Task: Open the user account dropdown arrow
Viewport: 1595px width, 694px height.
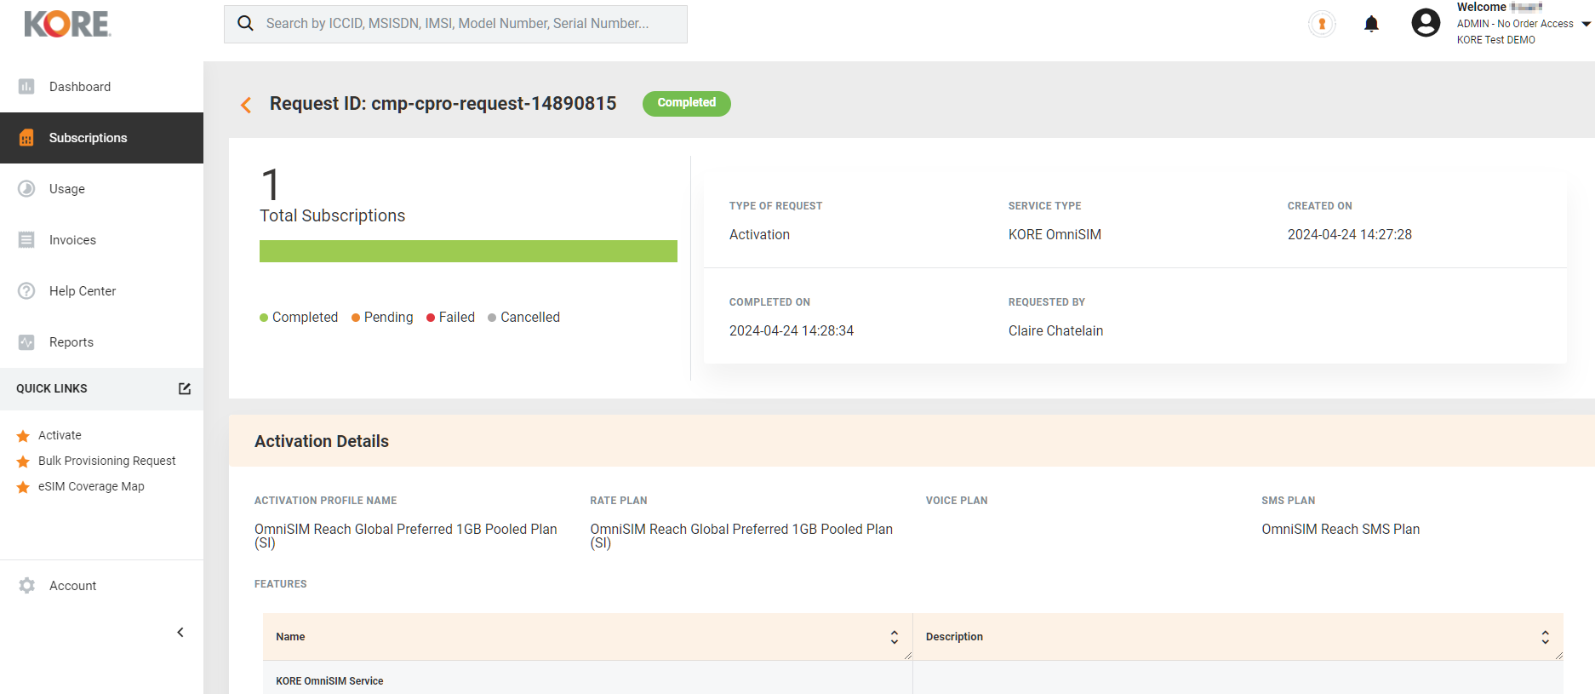Action: pyautogui.click(x=1586, y=24)
